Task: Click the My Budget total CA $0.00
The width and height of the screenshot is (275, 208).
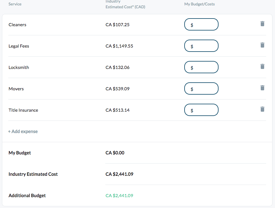Action: (115, 153)
